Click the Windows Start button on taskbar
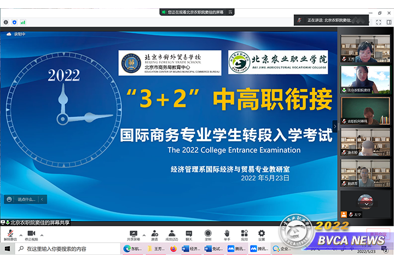 7,249
